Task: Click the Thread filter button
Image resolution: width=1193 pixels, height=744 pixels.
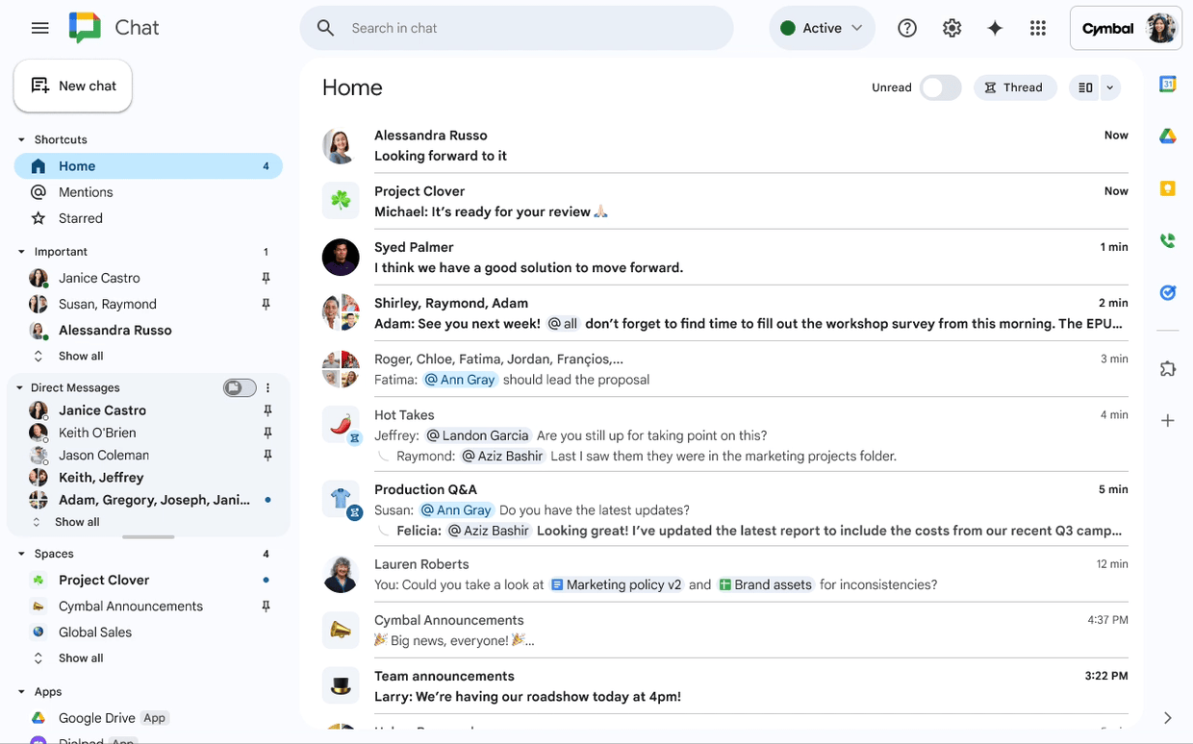Action: pyautogui.click(x=1014, y=87)
